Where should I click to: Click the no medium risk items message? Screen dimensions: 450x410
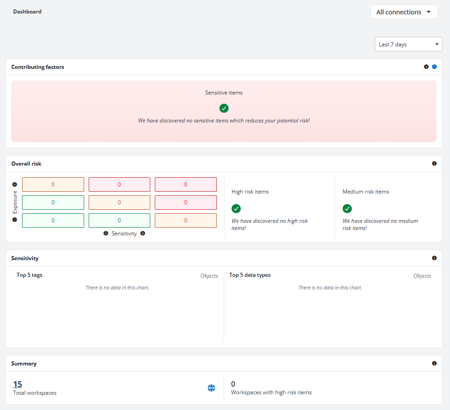380,224
